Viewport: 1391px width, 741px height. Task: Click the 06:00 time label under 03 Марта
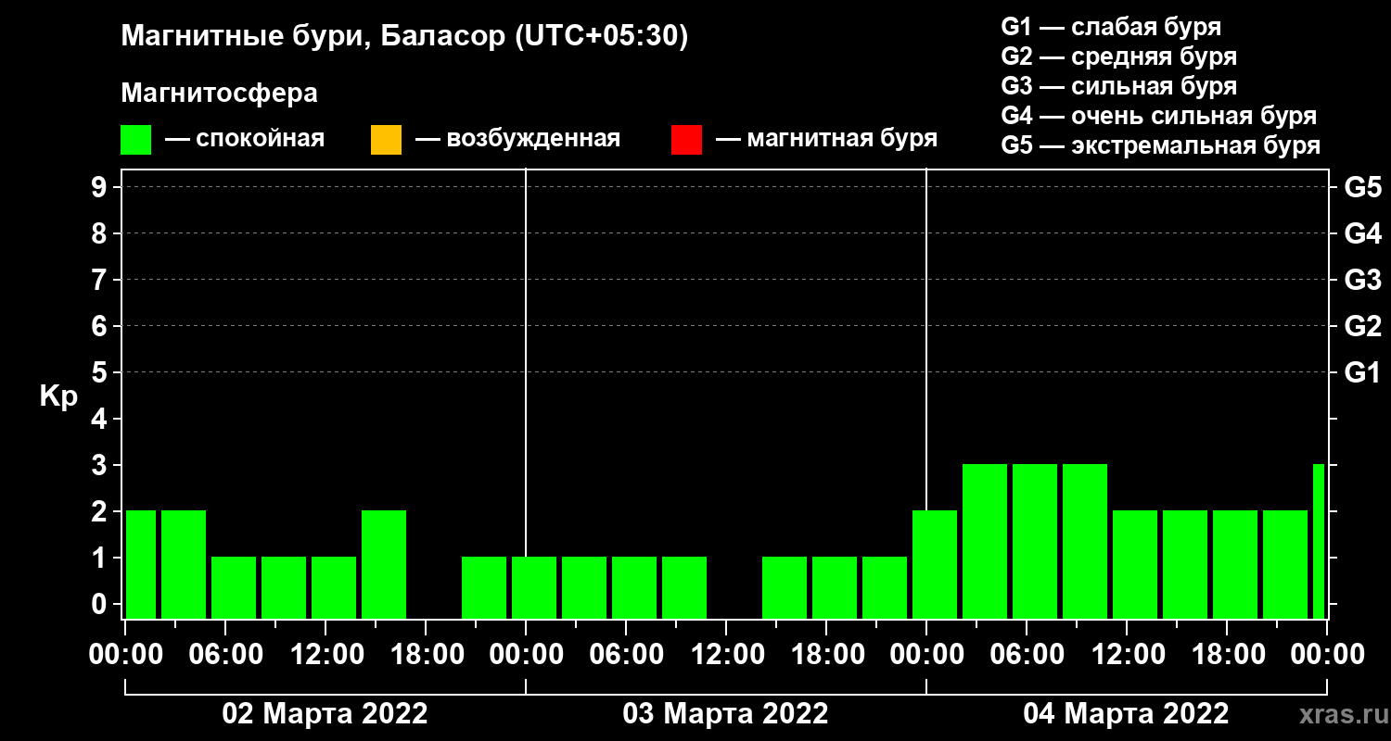click(626, 654)
